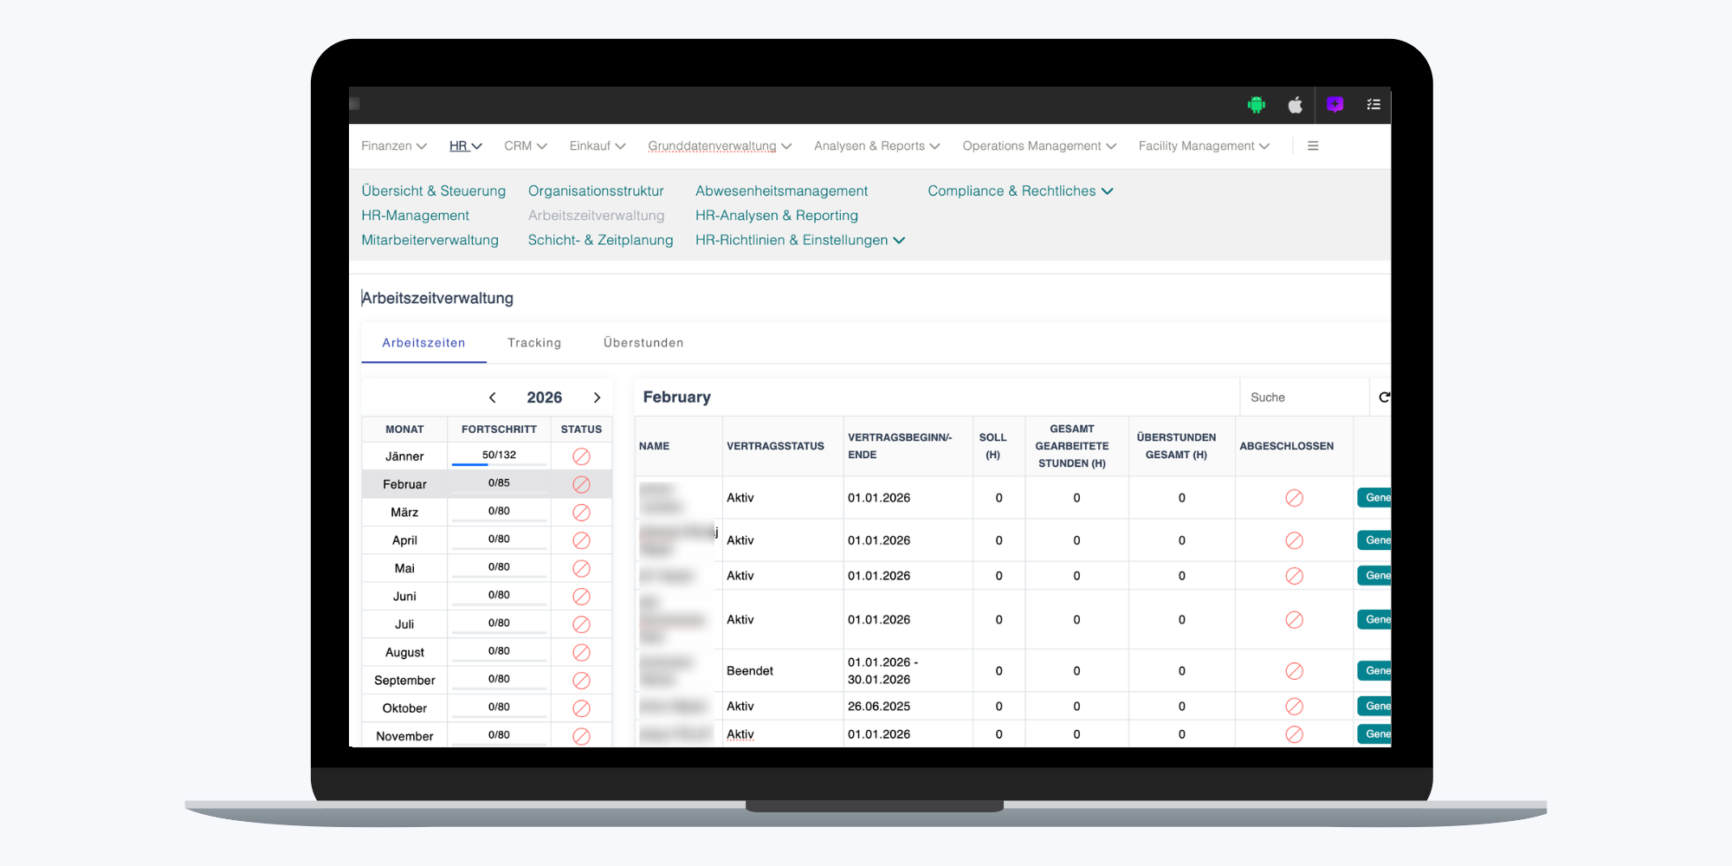Advance to next year with right arrow
This screenshot has height=866, width=1732.
pos(597,397)
